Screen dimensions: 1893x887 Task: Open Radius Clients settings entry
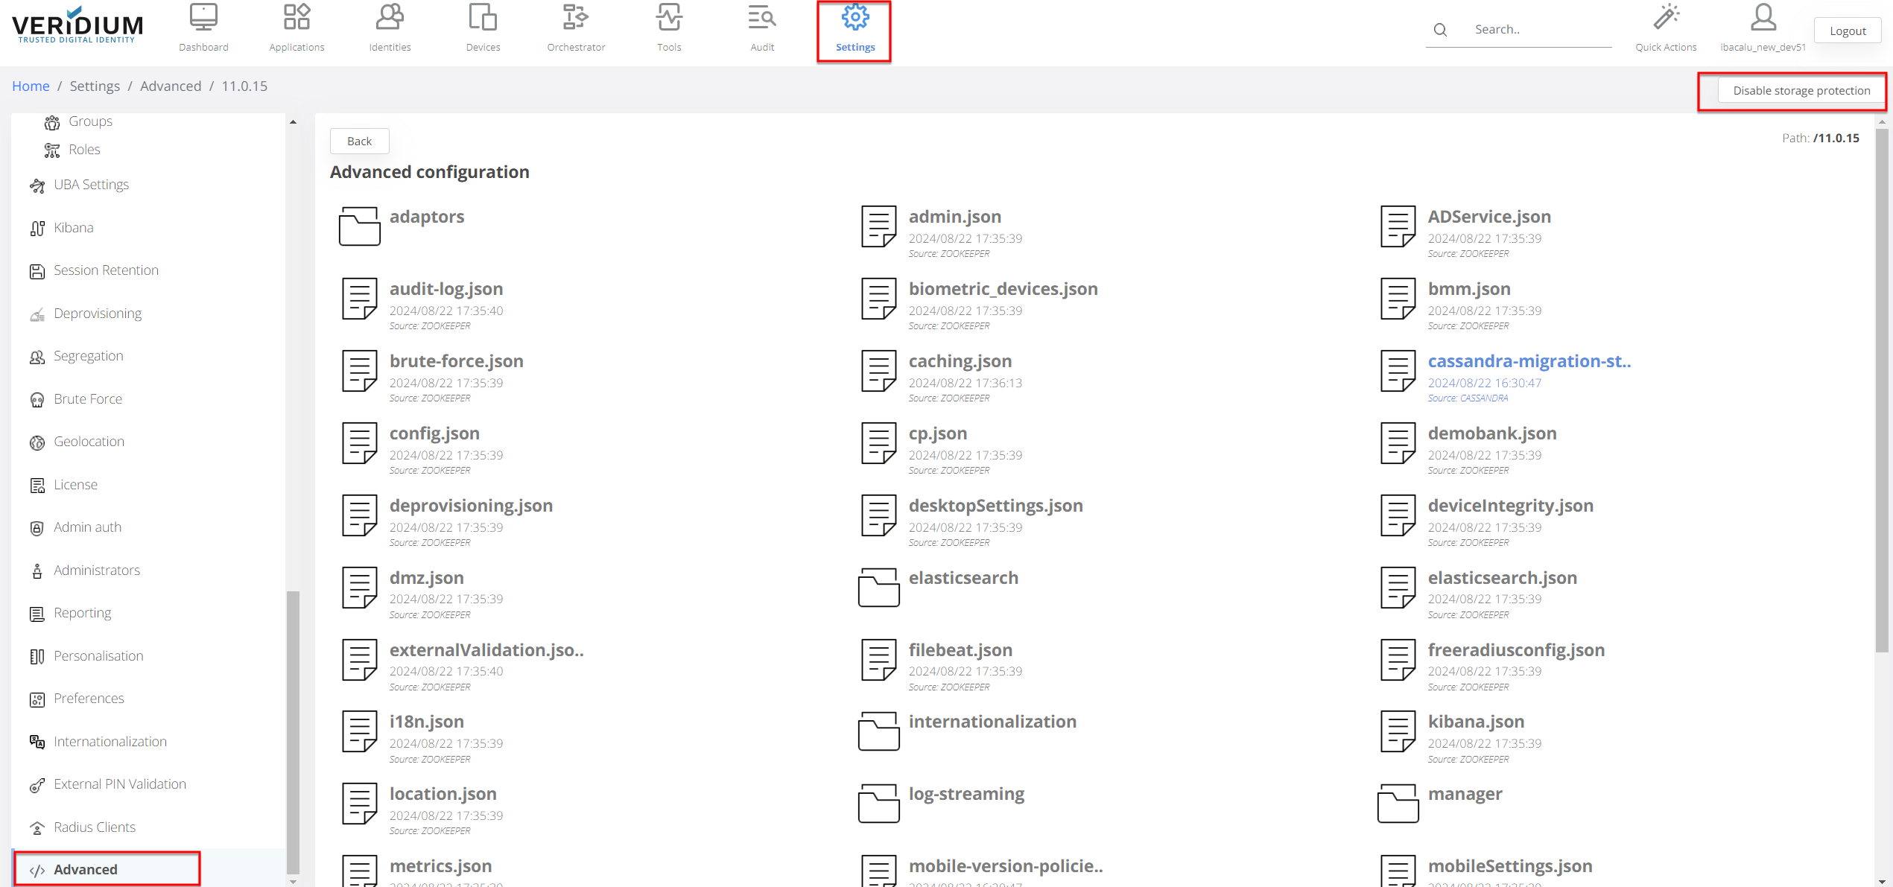pyautogui.click(x=95, y=827)
